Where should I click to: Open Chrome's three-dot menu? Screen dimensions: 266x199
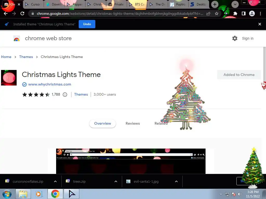point(260,13)
